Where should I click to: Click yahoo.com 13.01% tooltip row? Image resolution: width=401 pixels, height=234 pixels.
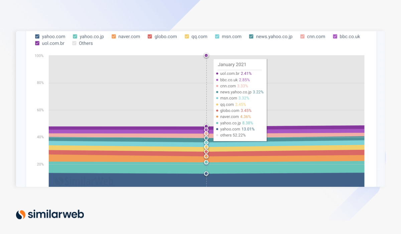click(x=235, y=129)
